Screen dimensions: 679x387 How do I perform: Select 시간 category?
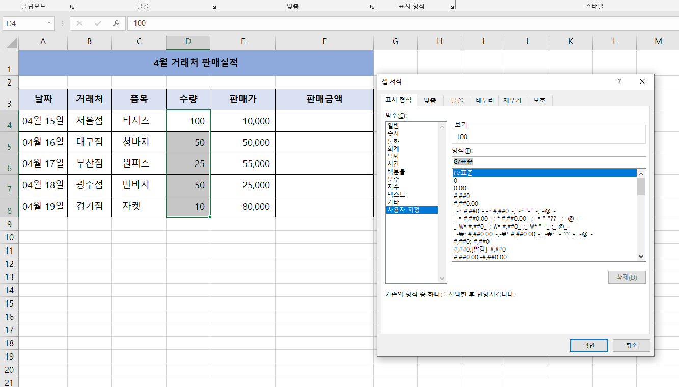click(412, 164)
